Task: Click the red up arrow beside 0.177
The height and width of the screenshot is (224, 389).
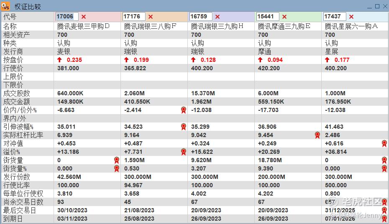Action: point(327,60)
